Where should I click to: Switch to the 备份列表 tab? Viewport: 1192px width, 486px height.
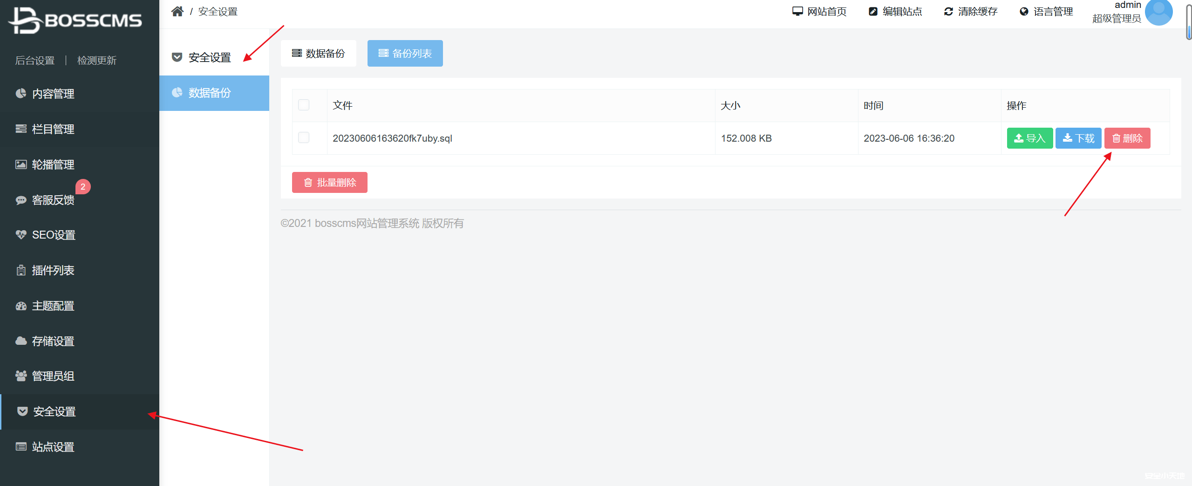click(x=405, y=53)
